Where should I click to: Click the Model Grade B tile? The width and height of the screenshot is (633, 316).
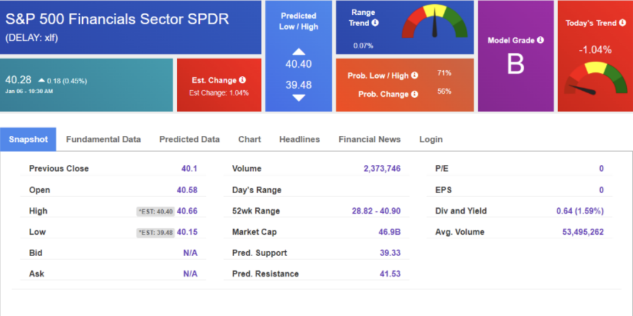(x=516, y=56)
